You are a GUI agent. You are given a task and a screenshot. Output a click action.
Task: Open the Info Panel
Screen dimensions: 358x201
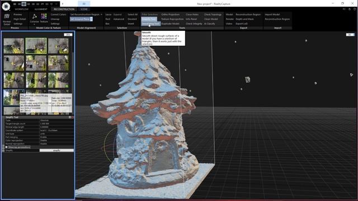pyautogui.click(x=191, y=19)
